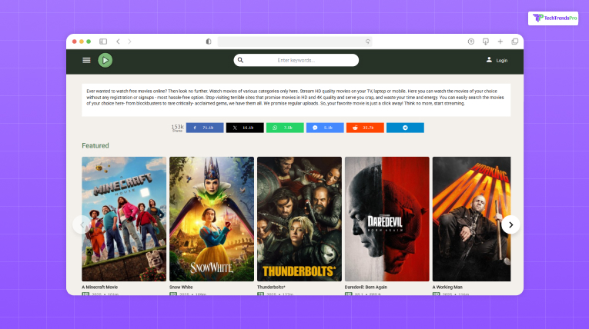
Task: Open the Login link
Action: pyautogui.click(x=501, y=61)
